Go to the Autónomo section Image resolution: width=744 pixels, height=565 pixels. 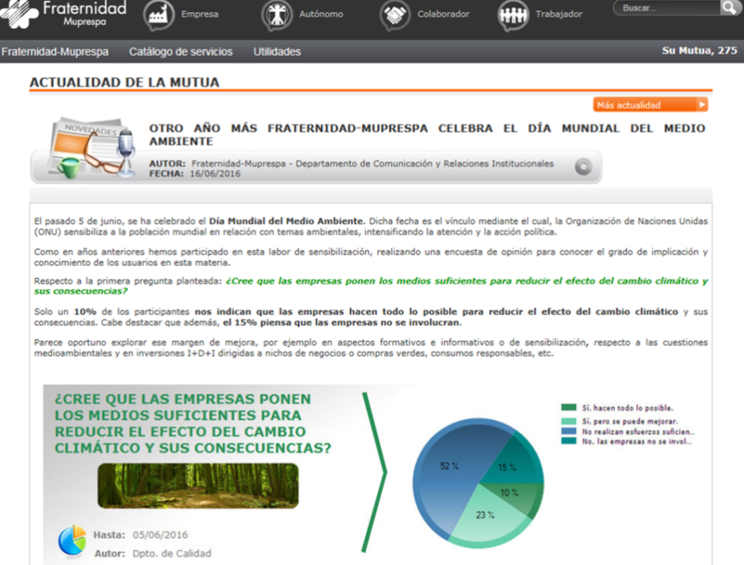tap(321, 14)
